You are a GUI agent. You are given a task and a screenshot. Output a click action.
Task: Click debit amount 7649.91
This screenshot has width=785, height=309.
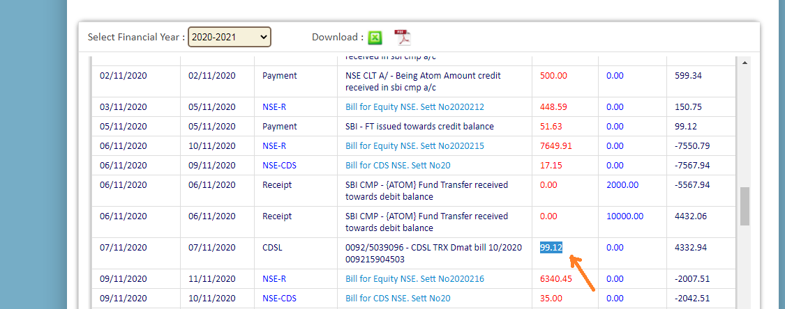[x=555, y=145]
